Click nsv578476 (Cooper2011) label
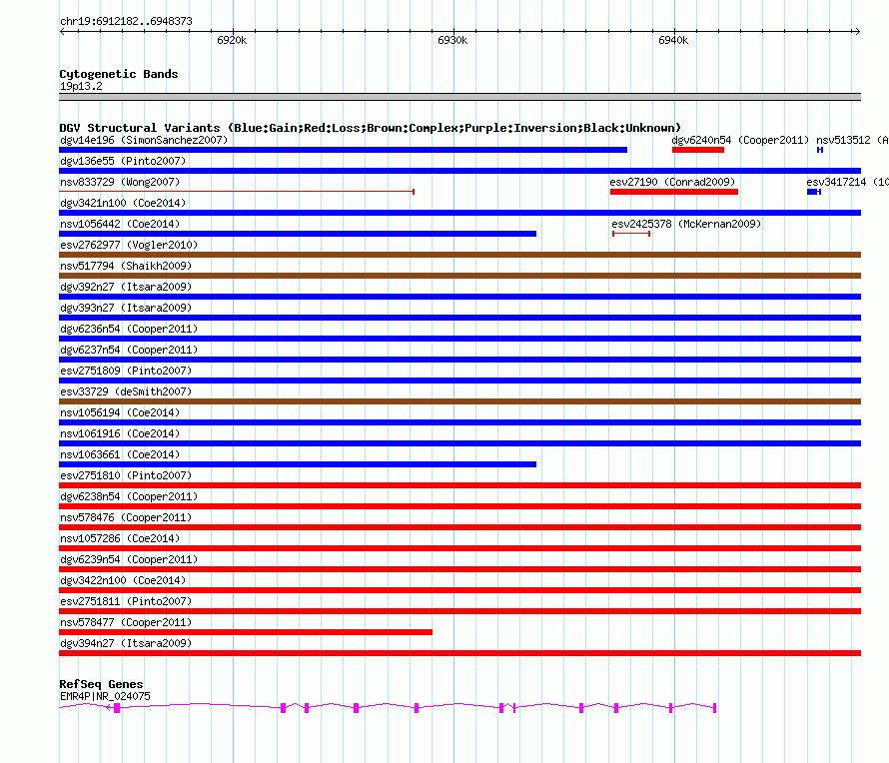Viewport: 889px width, 763px height. tap(126, 517)
